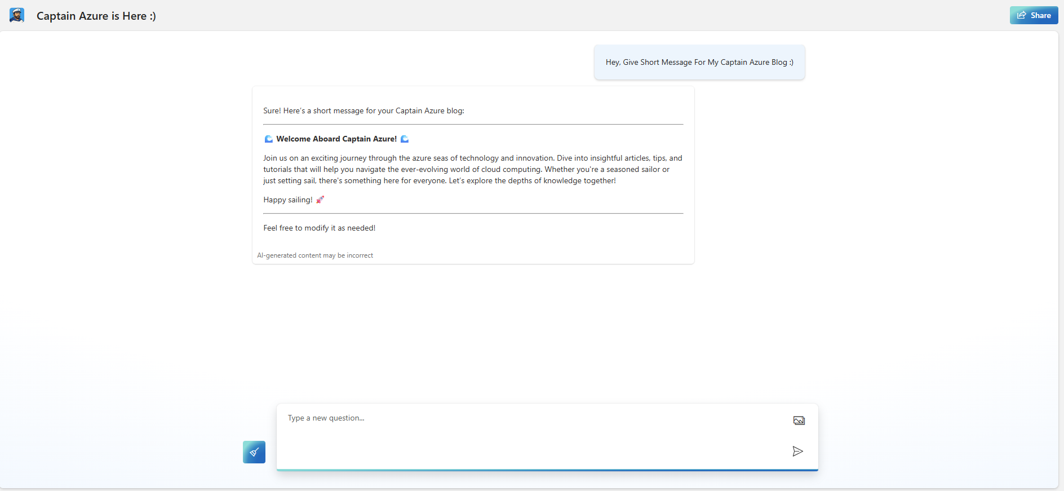1064x491 pixels.
Task: Click the 'Welcome Aboard Captain Azure!' heading
Action: point(336,139)
